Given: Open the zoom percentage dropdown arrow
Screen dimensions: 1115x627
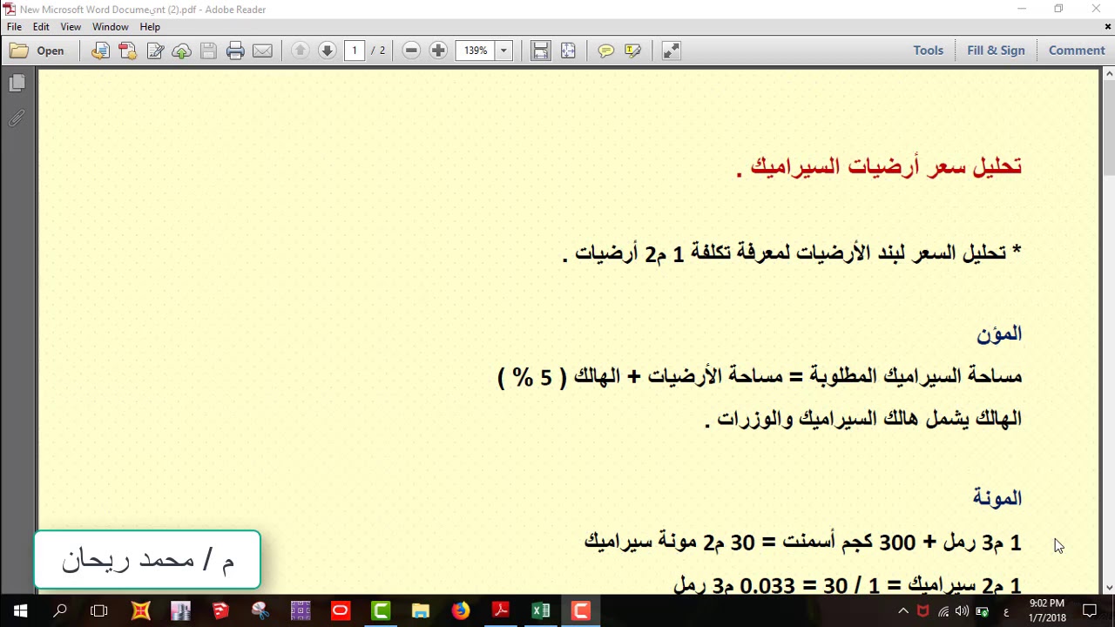Looking at the screenshot, I should [x=503, y=51].
